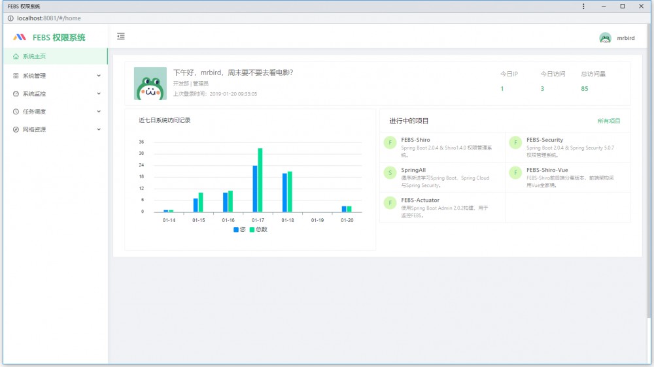Toggle the 您 series in chart legend
The height and width of the screenshot is (367, 654).
(239, 229)
